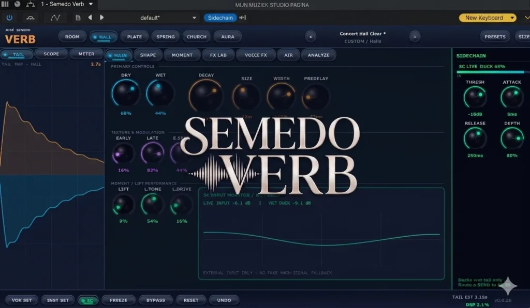This screenshot has width=530, height=308.
Task: Expand the chevron right of New Keyboard
Action: click(x=526, y=18)
